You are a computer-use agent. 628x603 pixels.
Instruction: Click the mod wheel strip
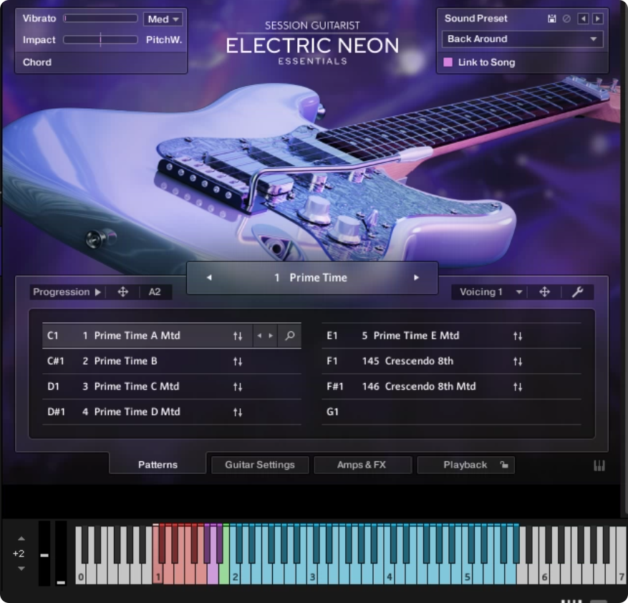click(x=61, y=554)
